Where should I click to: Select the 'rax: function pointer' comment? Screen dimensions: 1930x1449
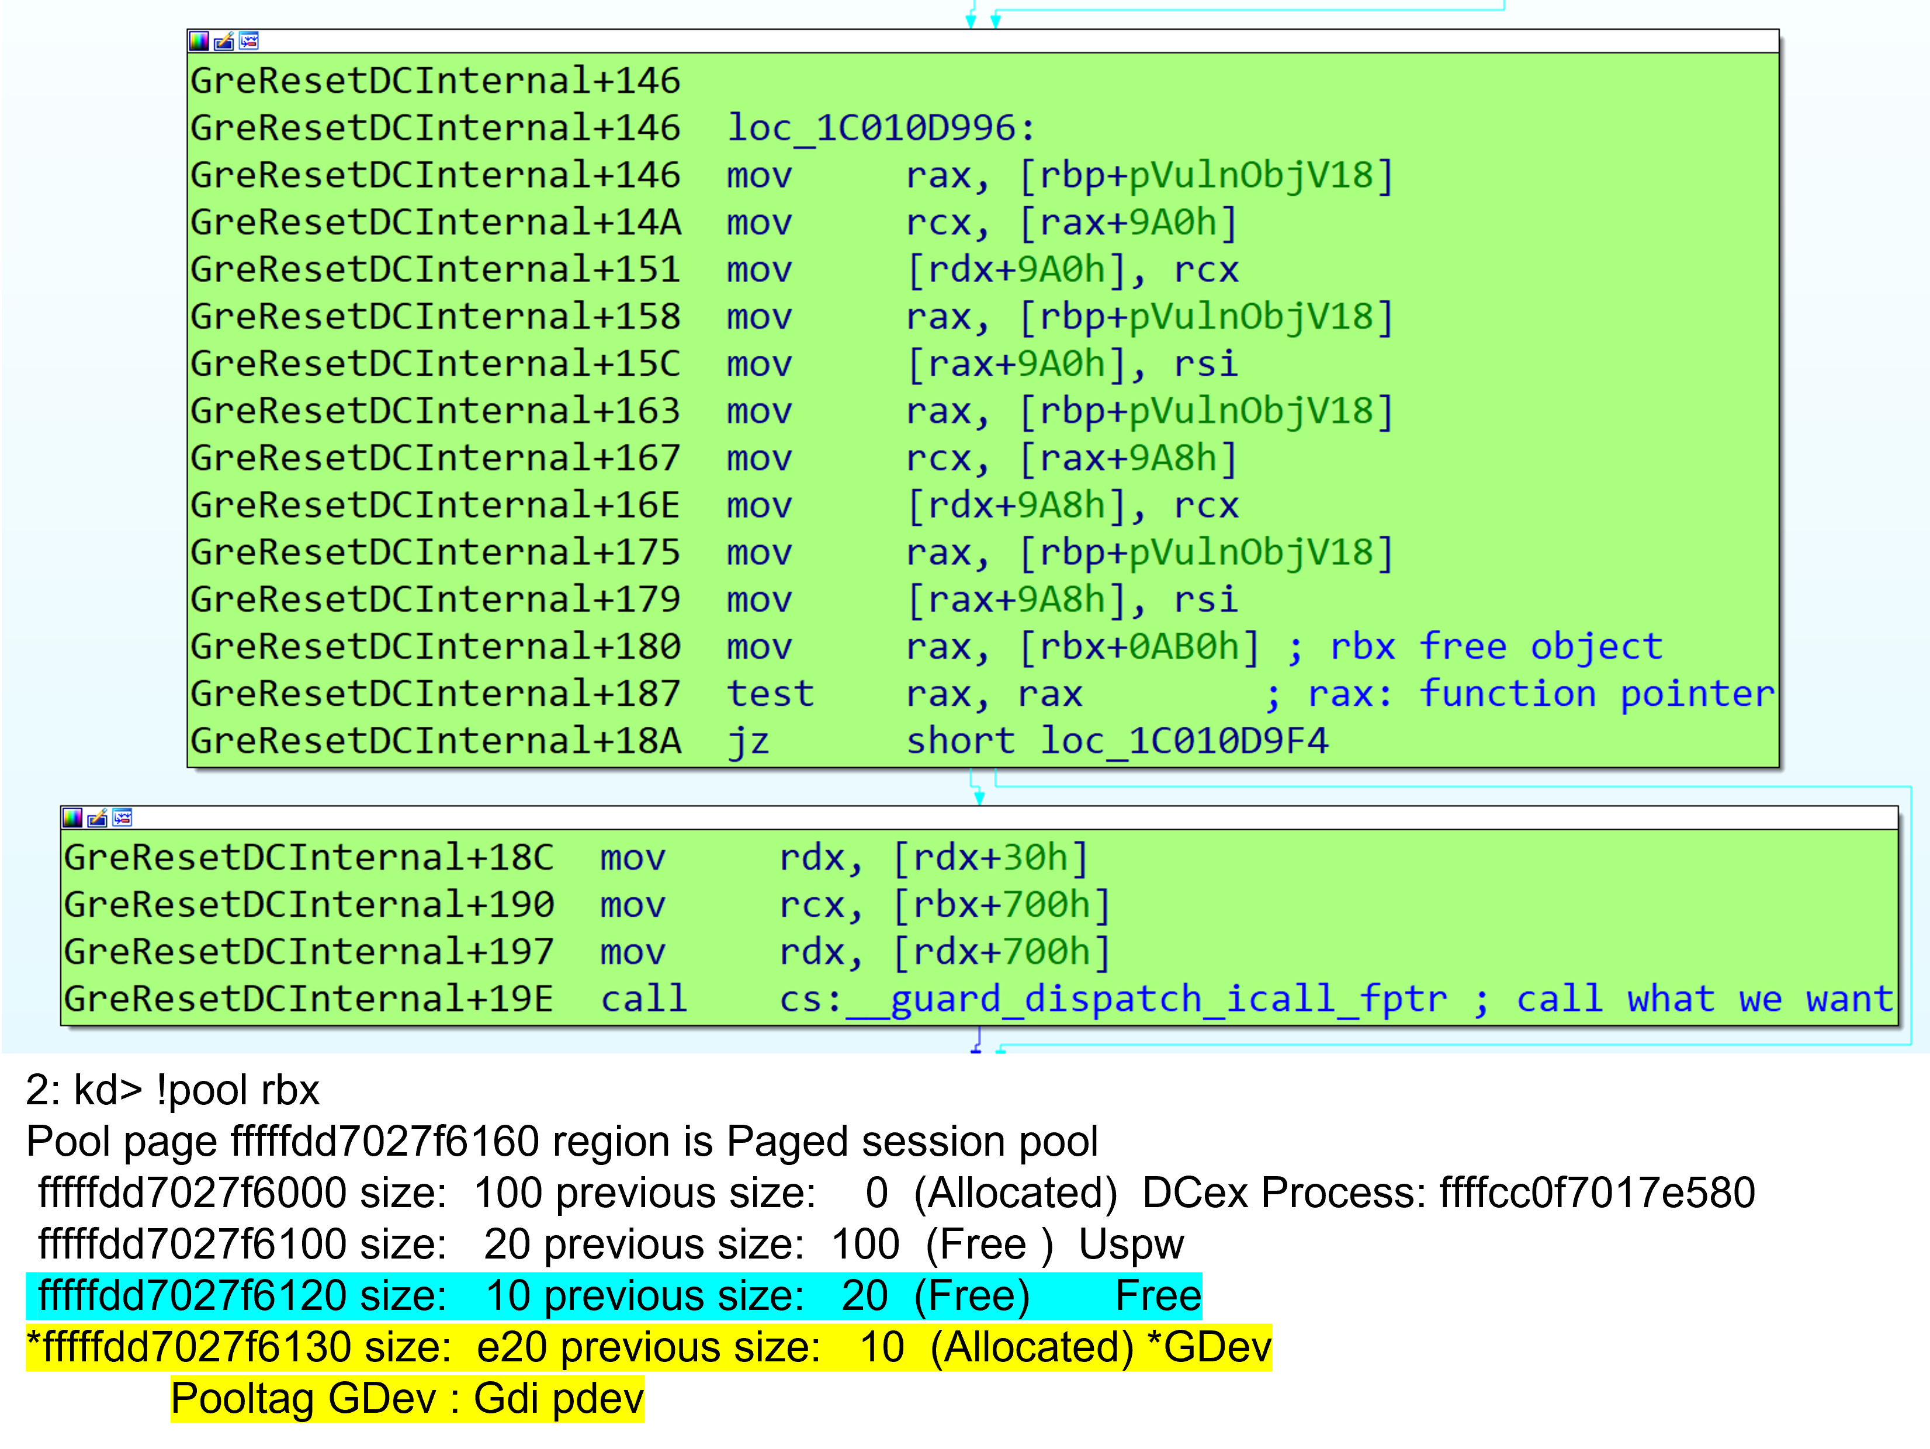click(x=1541, y=694)
